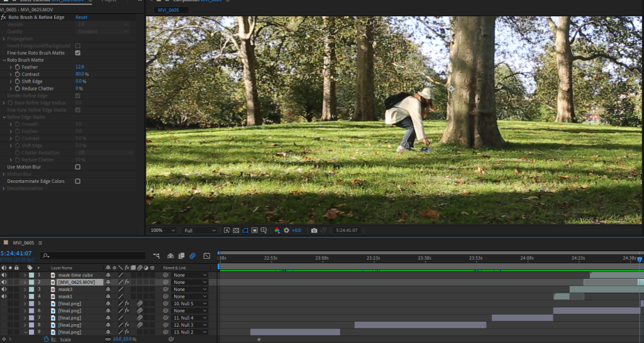Open the parent dropdown showing 11. Null 4

[x=190, y=318]
